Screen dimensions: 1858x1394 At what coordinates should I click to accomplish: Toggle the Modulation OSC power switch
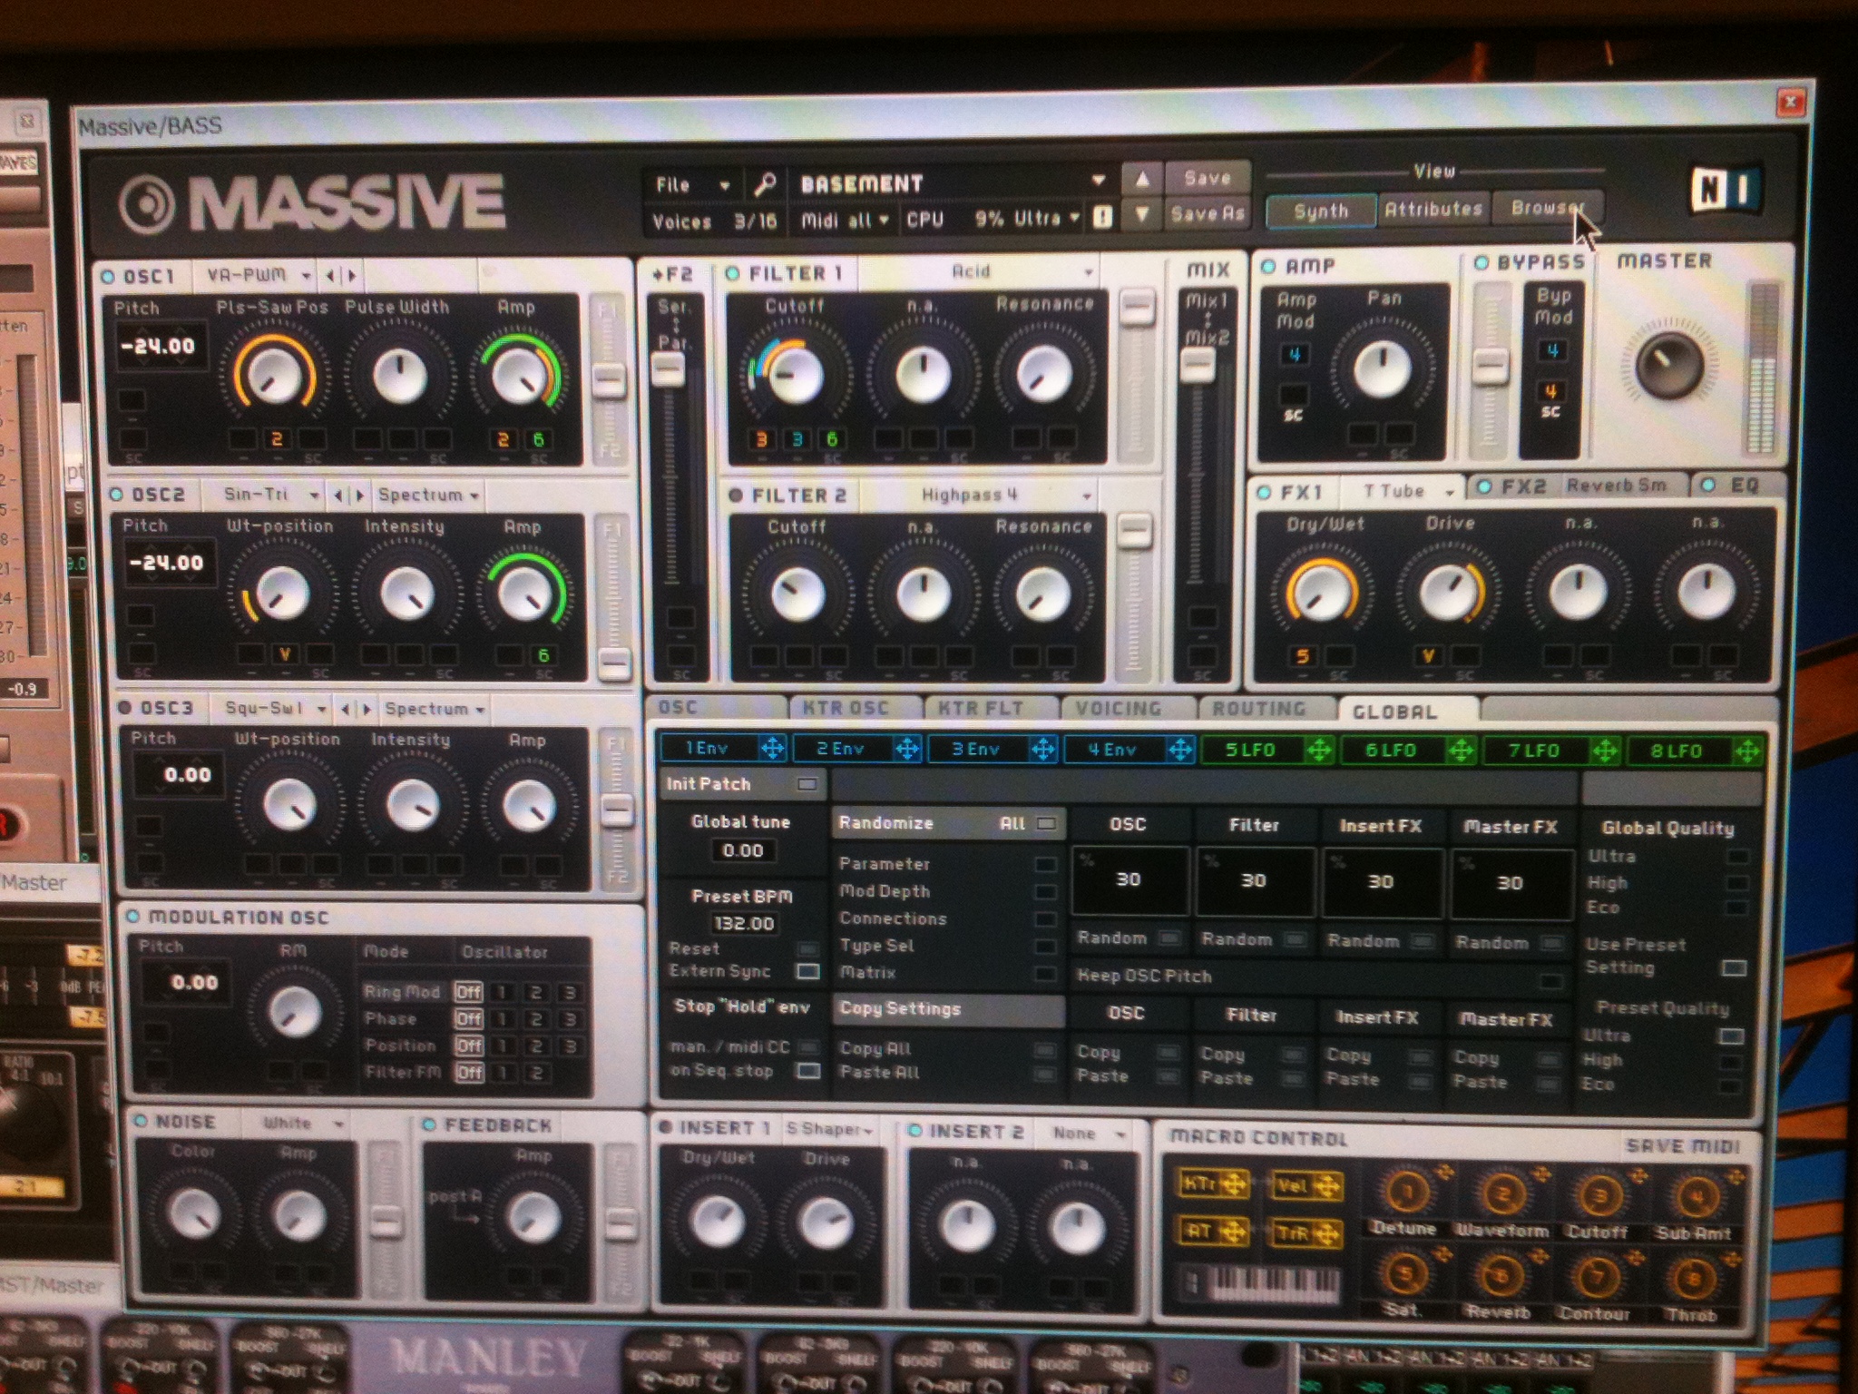[x=133, y=917]
